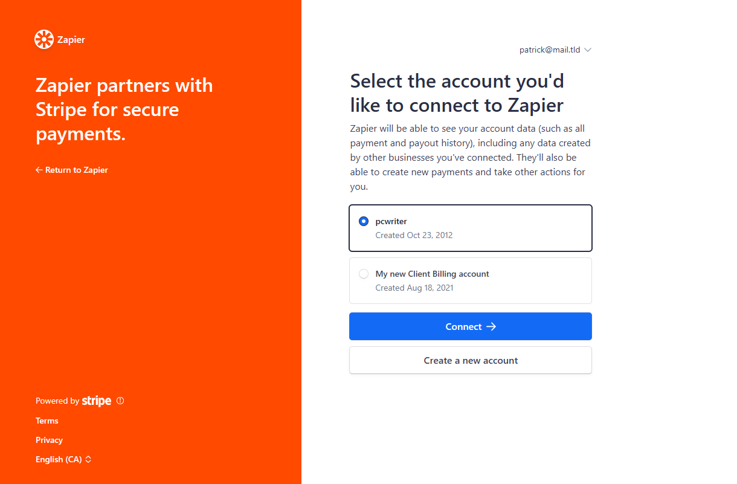Open the Privacy link
This screenshot has width=737, height=484.
click(x=49, y=440)
